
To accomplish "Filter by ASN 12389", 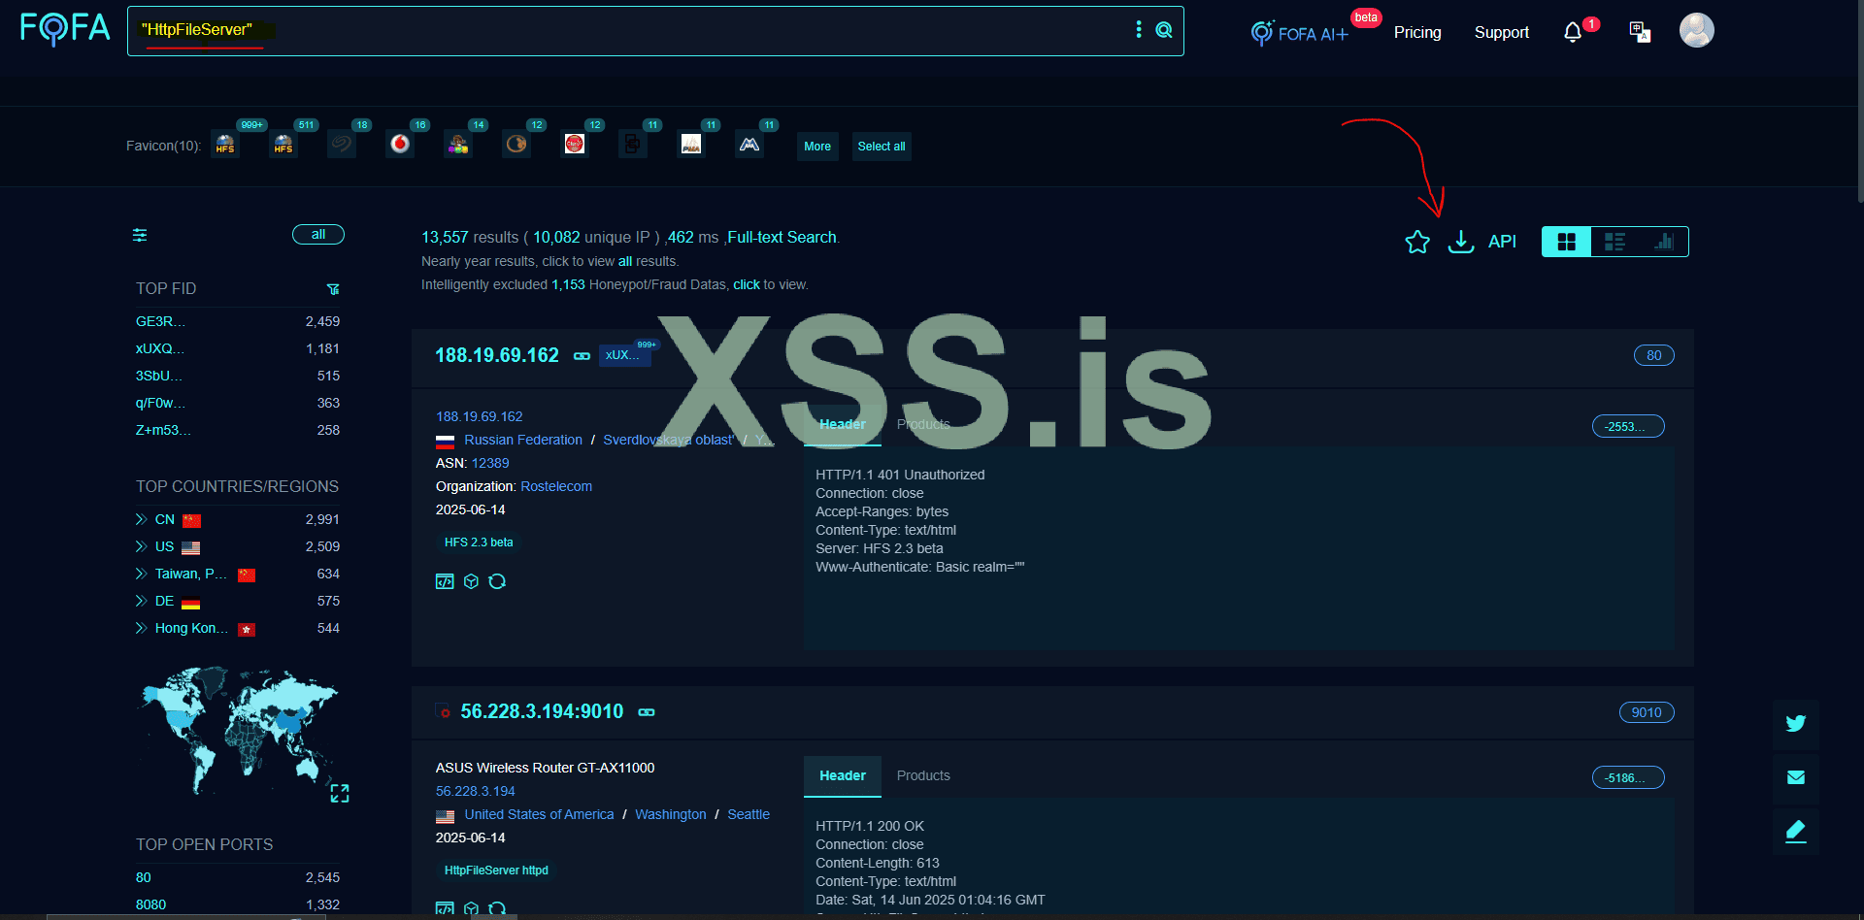I will tap(490, 463).
